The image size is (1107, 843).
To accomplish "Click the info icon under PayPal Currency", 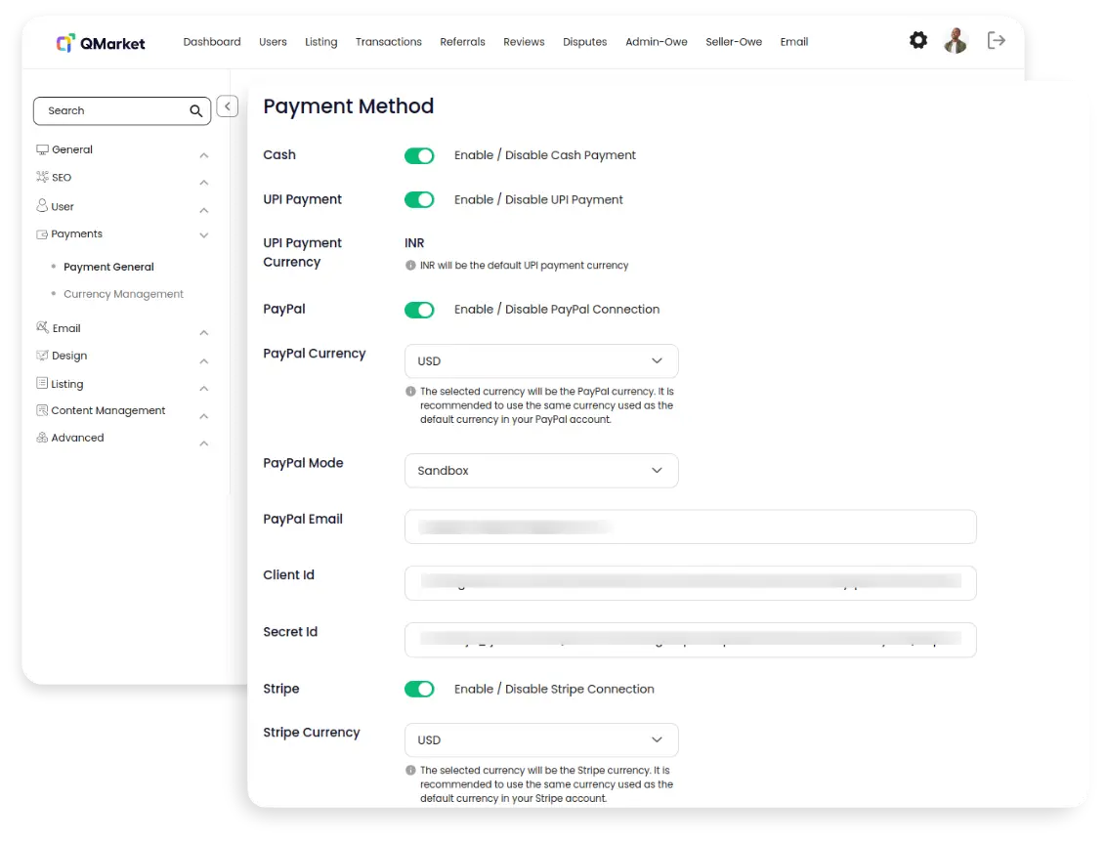I will coord(410,392).
